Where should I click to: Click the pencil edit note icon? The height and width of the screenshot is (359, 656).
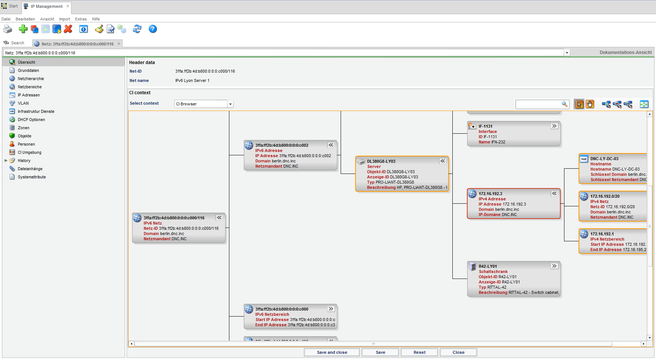[x=99, y=29]
